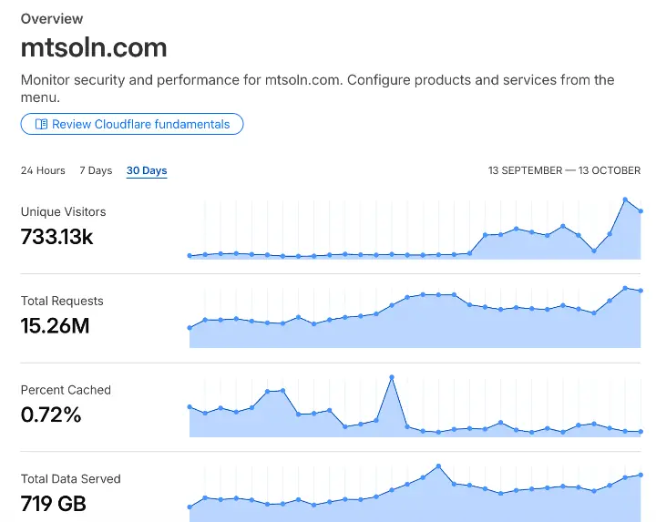Screen dimensions: 656x522
Task: Click the 733.13k visitors value
Action: point(56,237)
